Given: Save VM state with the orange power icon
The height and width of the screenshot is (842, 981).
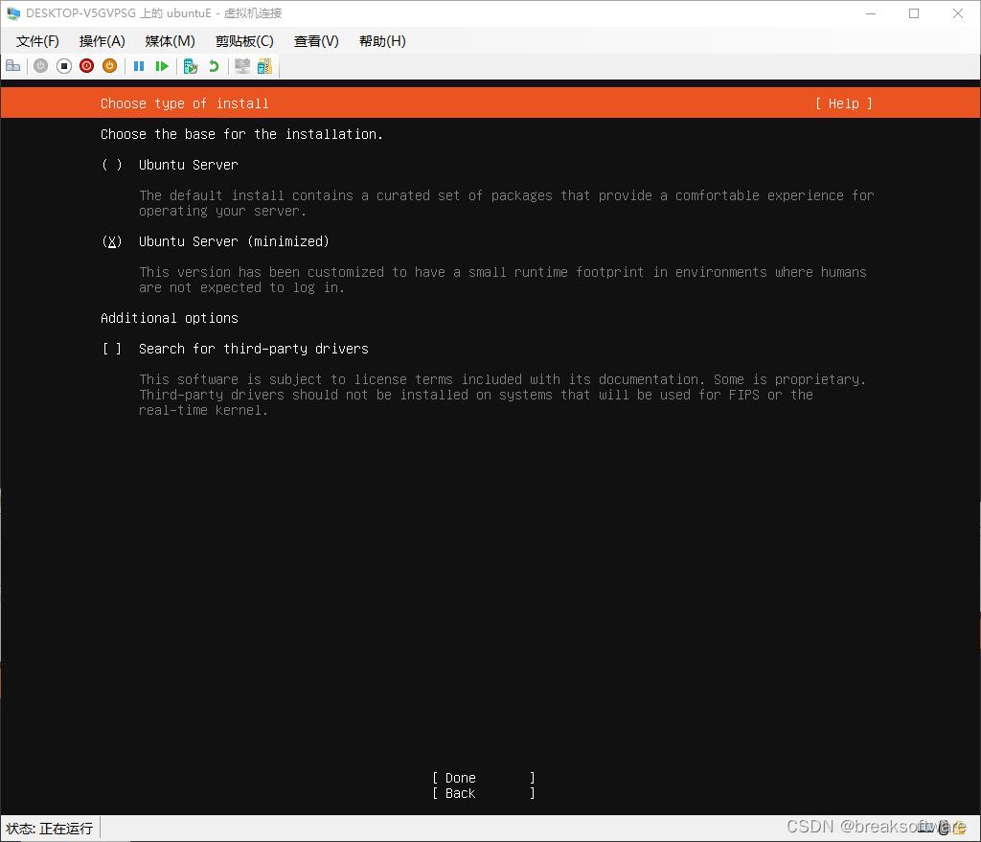Looking at the screenshot, I should coord(109,66).
